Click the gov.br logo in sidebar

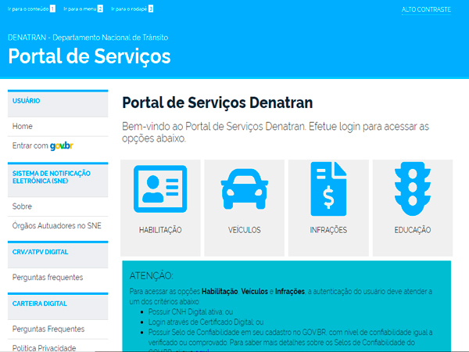pos(62,145)
